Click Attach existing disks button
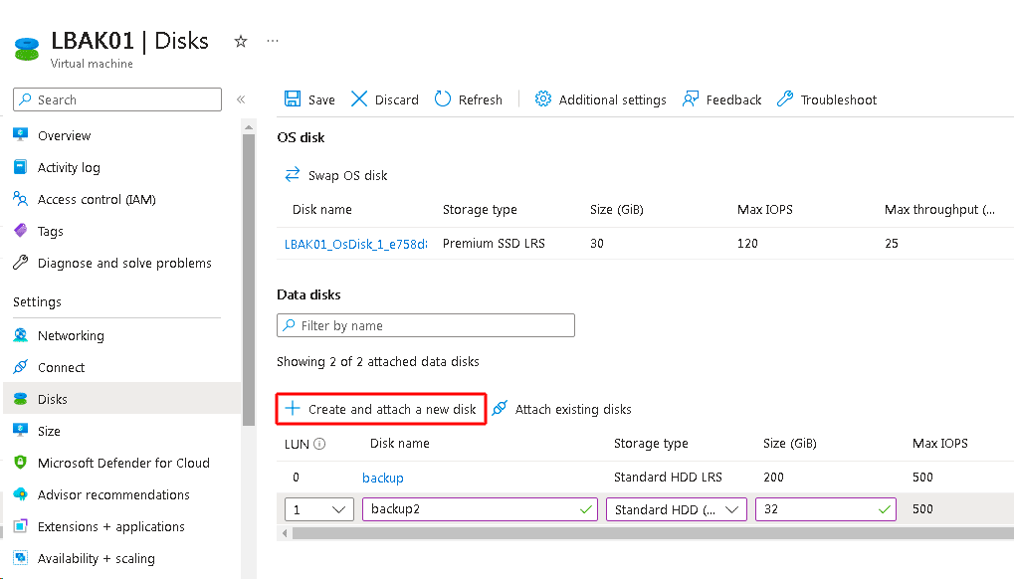1014x579 pixels. click(x=561, y=409)
